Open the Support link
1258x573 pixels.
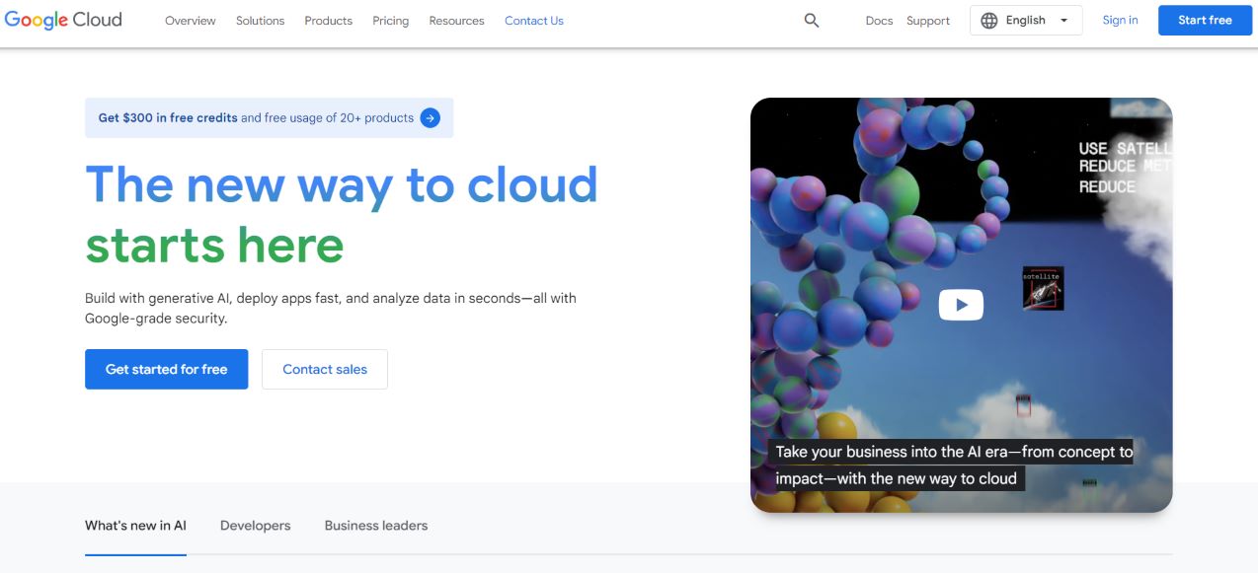pos(928,21)
